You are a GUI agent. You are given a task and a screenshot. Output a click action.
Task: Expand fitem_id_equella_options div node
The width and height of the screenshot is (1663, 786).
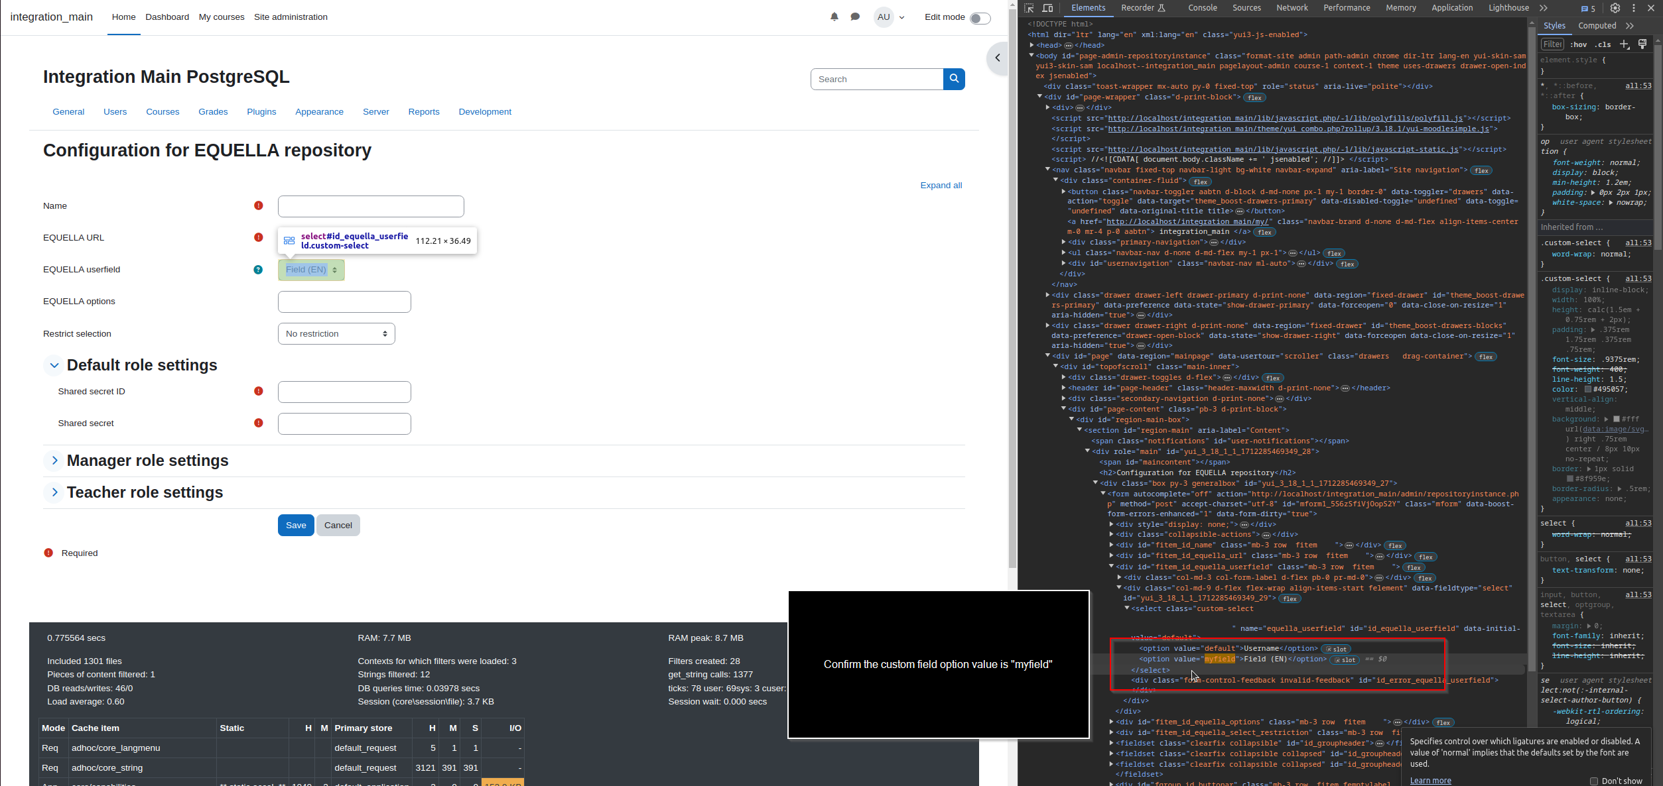point(1112,722)
